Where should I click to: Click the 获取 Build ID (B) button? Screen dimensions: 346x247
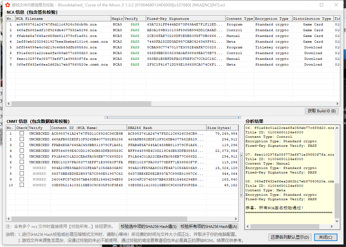pyautogui.click(x=321, y=111)
